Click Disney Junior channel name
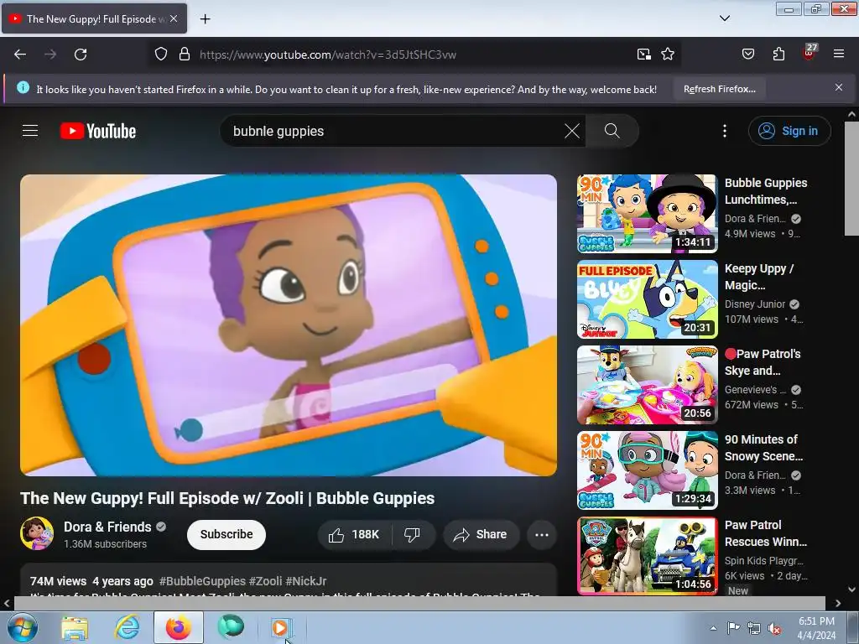Image resolution: width=859 pixels, height=644 pixels. pos(755,304)
